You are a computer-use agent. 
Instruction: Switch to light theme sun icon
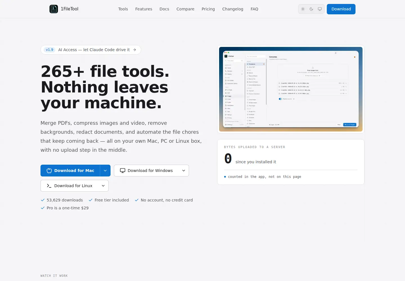click(303, 9)
